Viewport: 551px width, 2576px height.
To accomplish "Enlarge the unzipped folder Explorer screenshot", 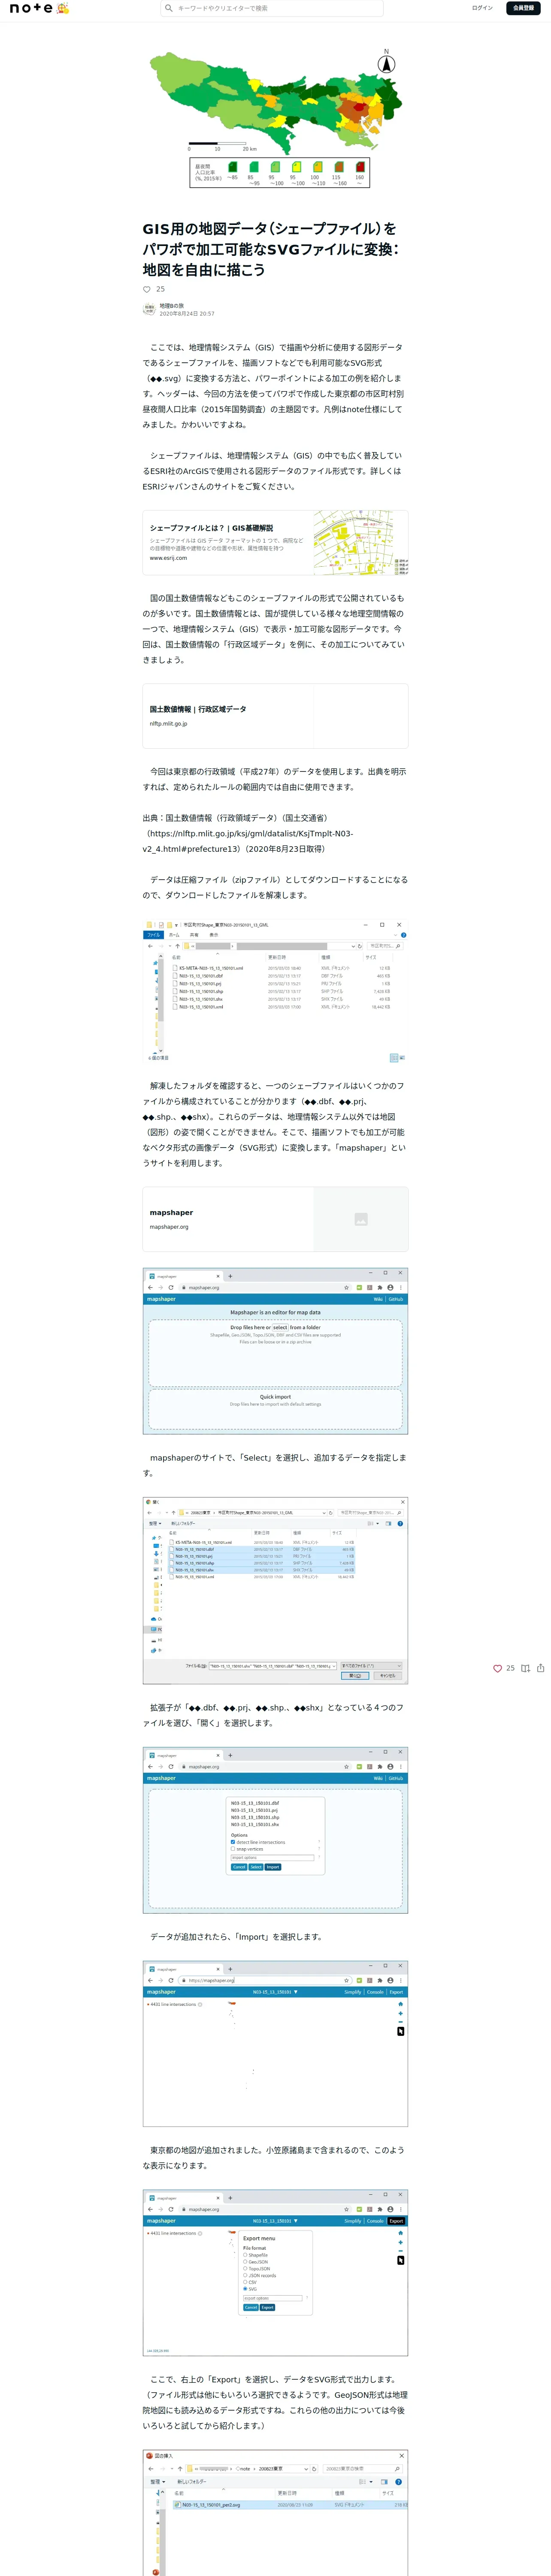I will [x=275, y=990].
